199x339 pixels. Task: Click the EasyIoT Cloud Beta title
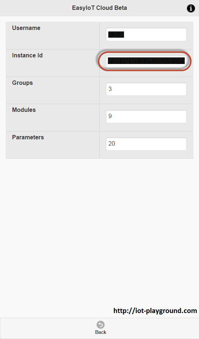point(99,8)
